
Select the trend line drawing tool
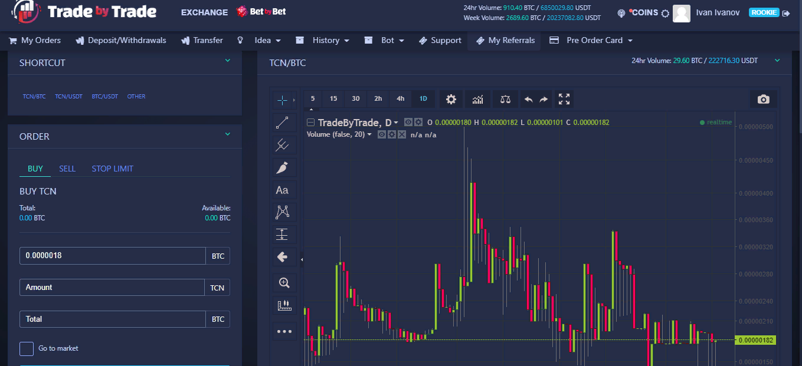(282, 123)
